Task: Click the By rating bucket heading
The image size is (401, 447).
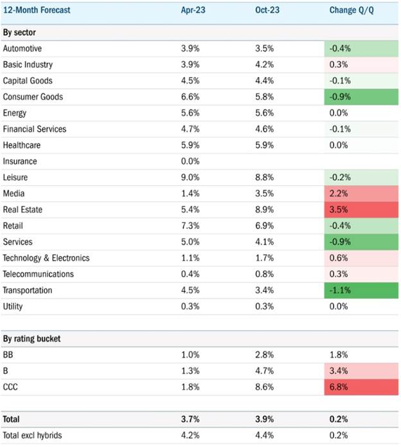Action: pos(31,339)
